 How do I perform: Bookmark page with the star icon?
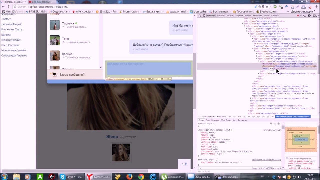(267, 7)
